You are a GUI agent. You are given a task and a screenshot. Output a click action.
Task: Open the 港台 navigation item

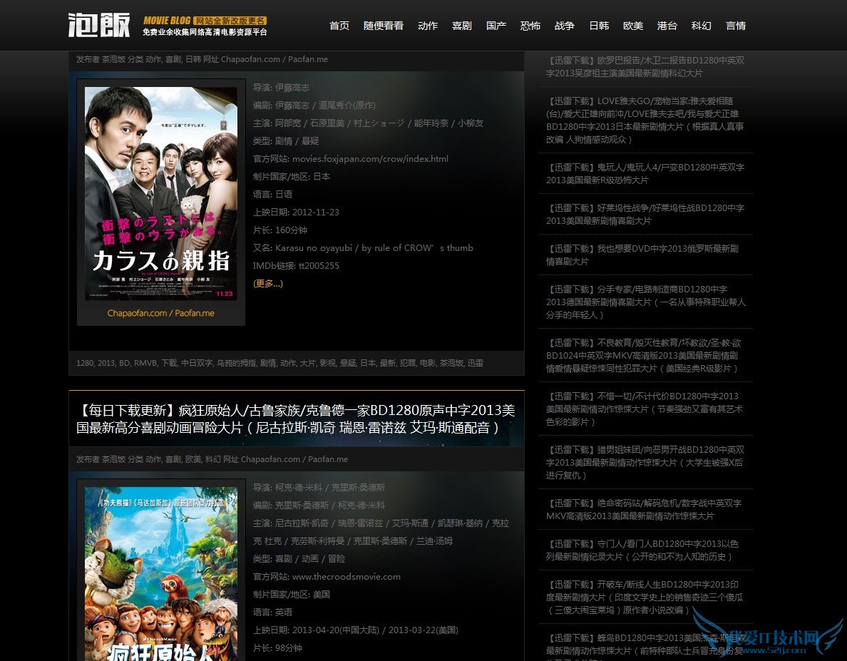pyautogui.click(x=667, y=26)
